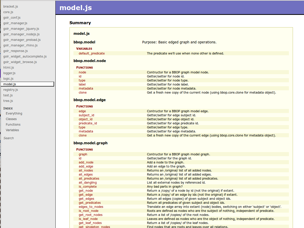Screen dimensions: 304x228
Task: Open tree.js in sidebar
Action: pyautogui.click(x=8, y=101)
